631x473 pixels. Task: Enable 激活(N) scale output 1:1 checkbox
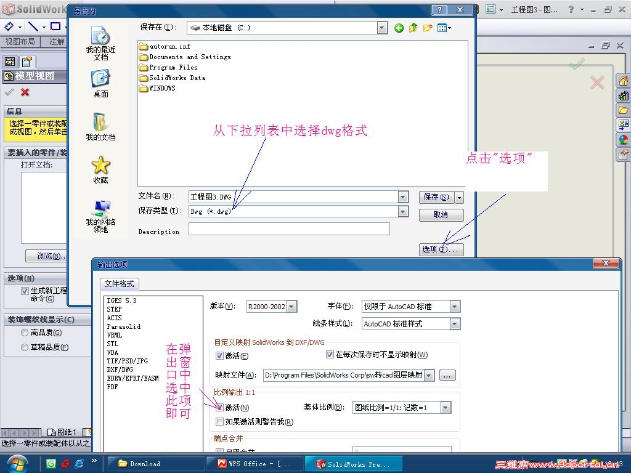pos(219,408)
